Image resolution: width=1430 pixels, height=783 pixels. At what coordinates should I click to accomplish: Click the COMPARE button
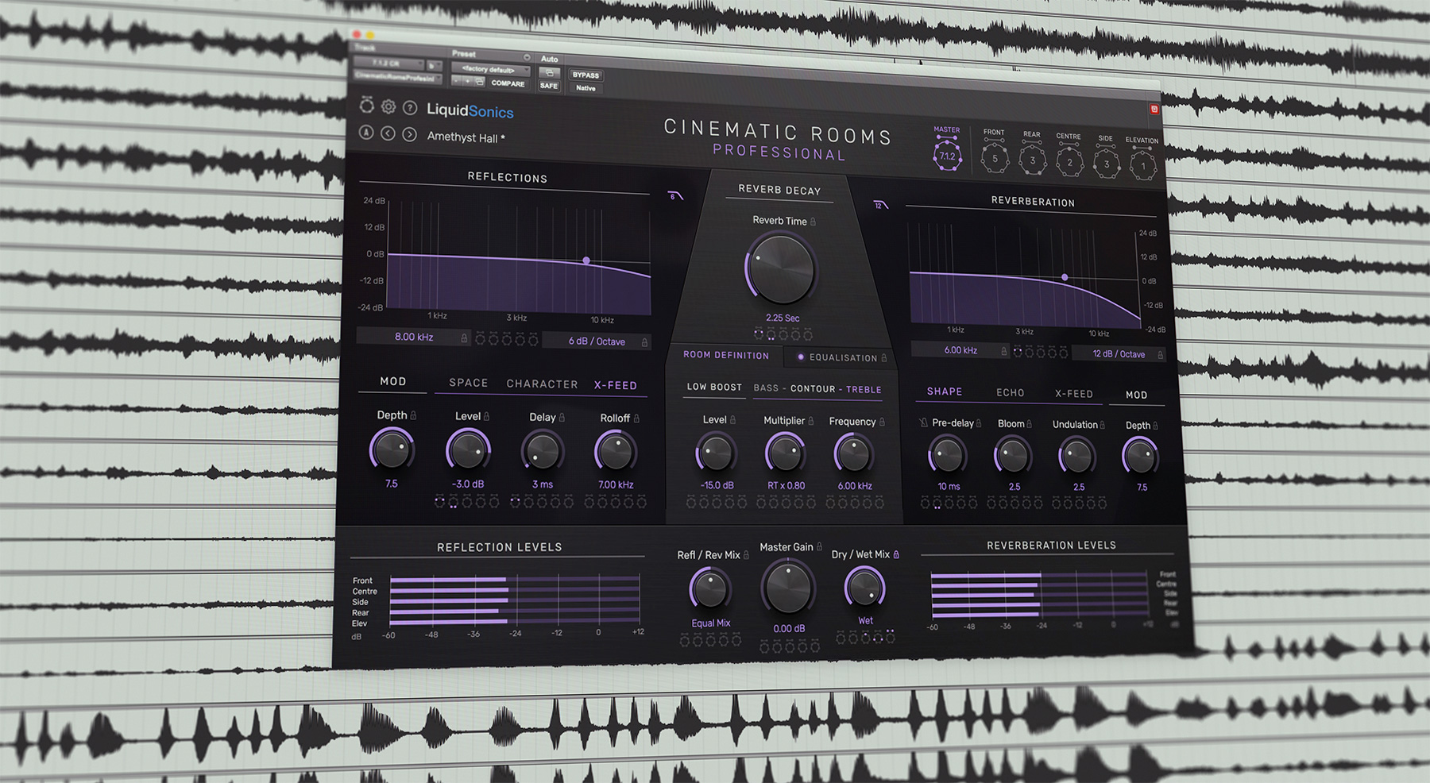coord(508,83)
